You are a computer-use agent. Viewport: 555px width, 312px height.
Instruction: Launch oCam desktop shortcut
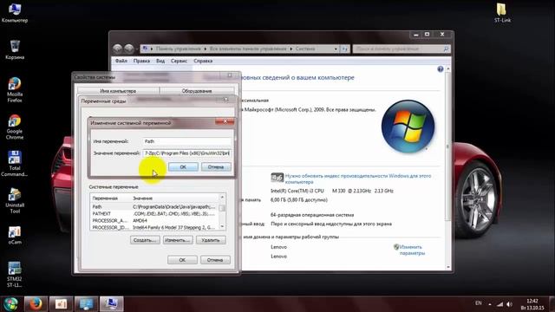(x=15, y=235)
